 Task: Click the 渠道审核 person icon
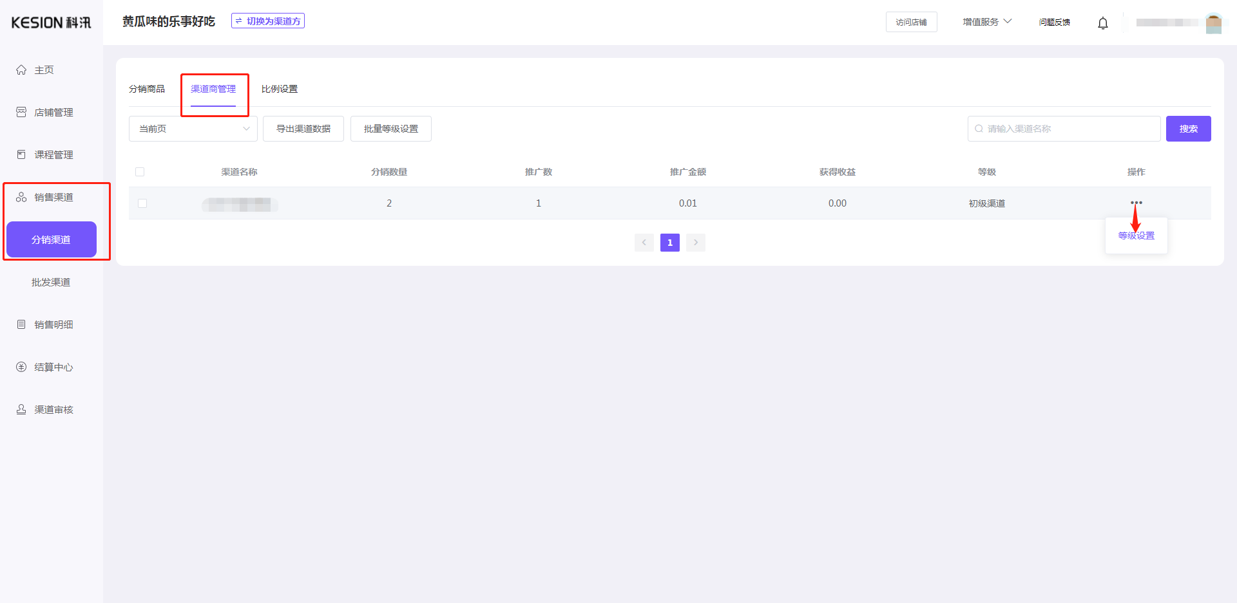tap(21, 409)
